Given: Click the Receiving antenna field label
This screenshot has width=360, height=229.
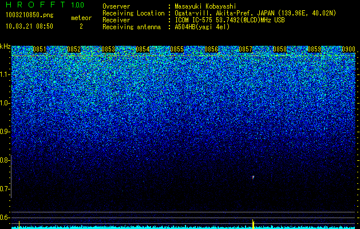Looking at the screenshot, I should pos(132,27).
